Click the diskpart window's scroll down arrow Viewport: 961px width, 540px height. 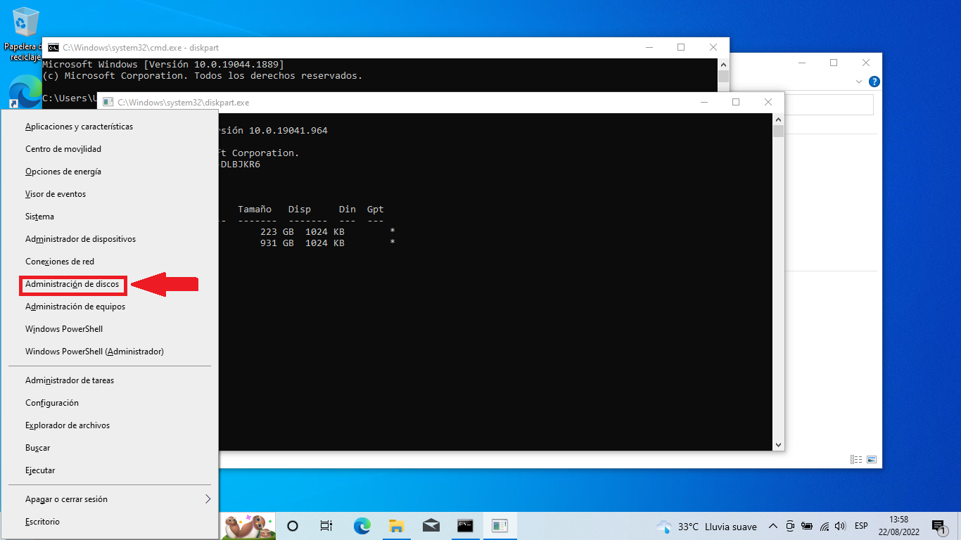[778, 444]
